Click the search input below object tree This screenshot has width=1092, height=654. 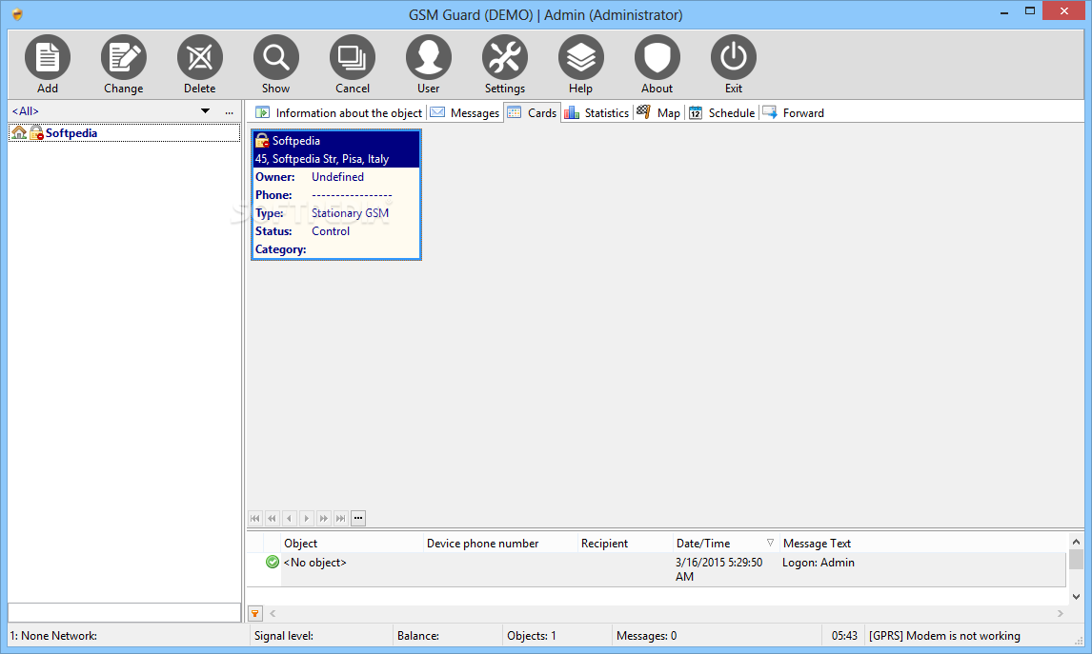tap(125, 612)
